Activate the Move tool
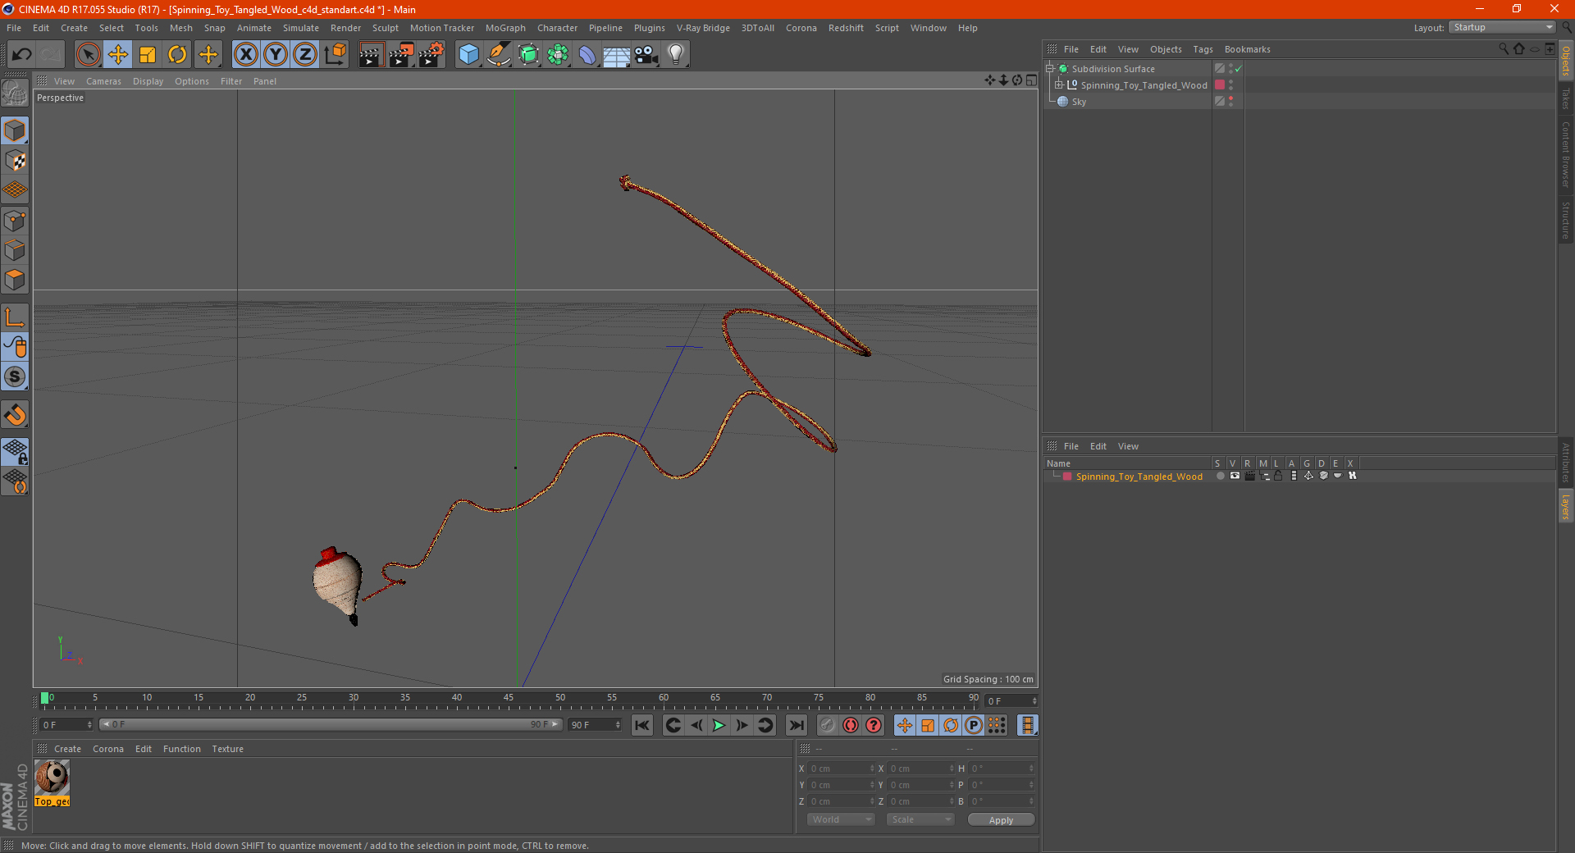 coord(118,55)
